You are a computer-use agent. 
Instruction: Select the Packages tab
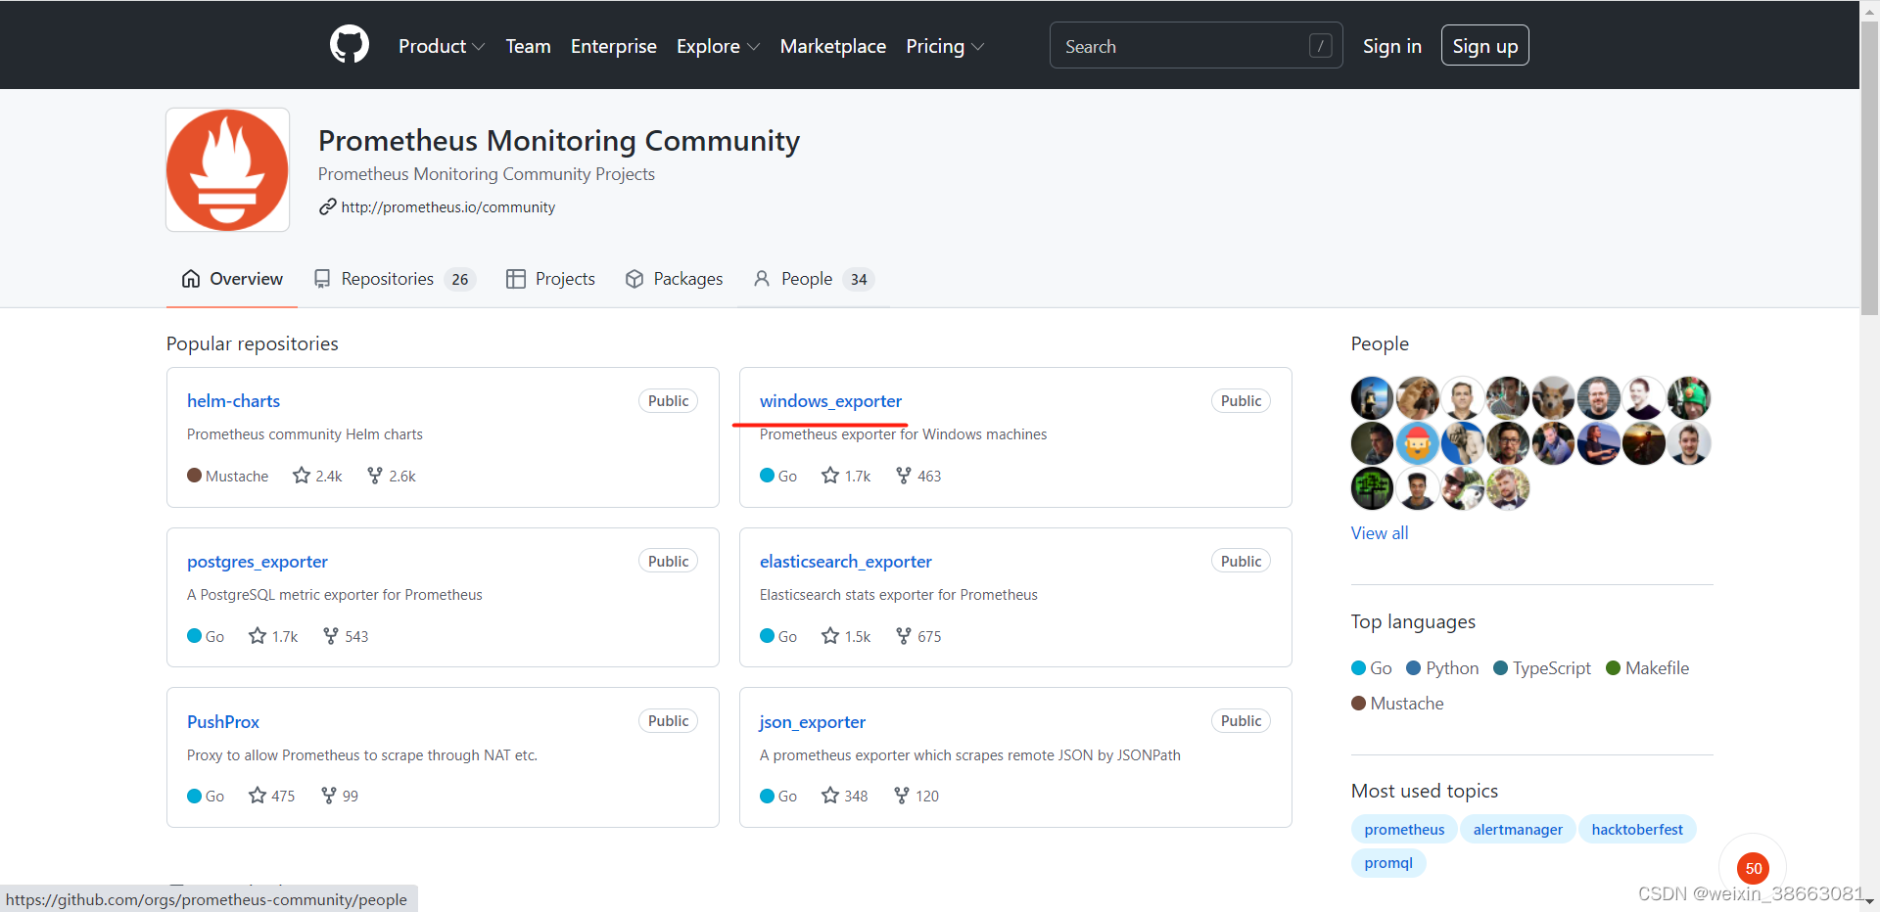click(674, 279)
